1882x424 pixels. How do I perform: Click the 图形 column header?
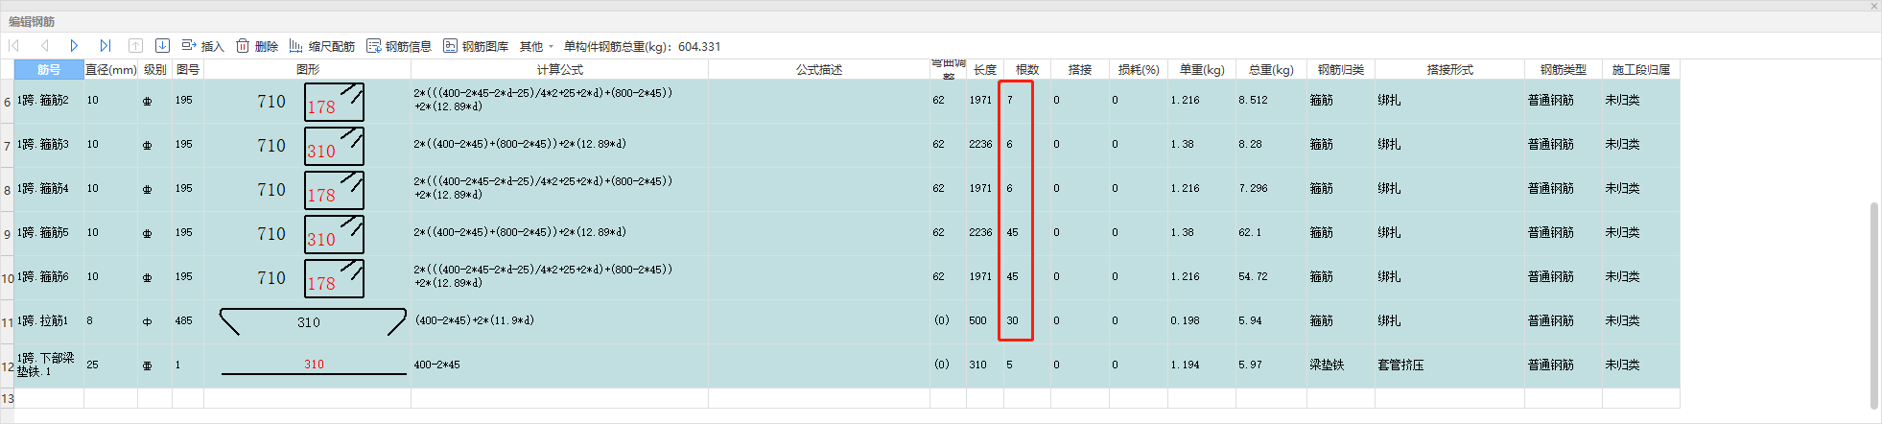click(x=307, y=69)
